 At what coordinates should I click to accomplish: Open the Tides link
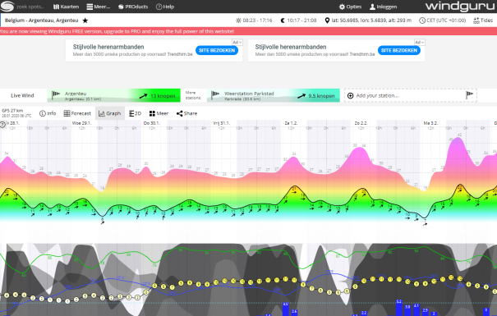click(x=483, y=21)
